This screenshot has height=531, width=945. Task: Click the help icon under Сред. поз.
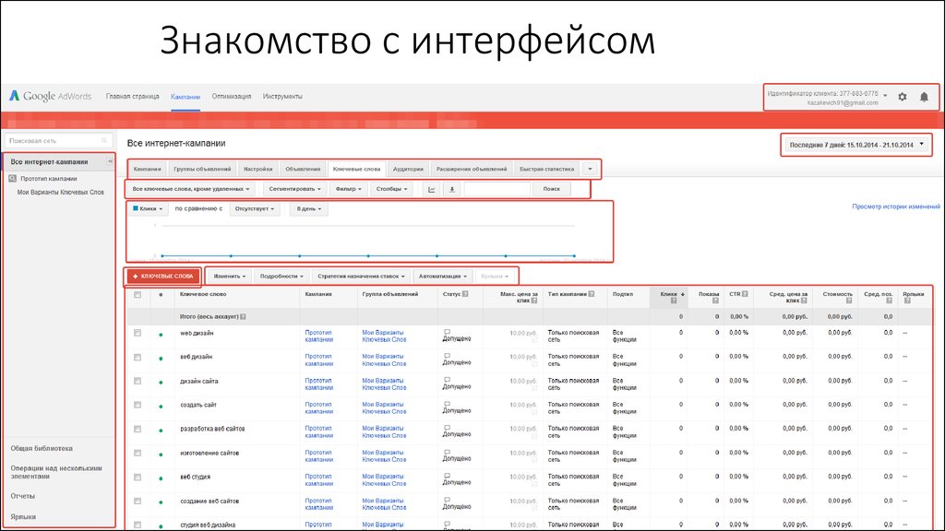[889, 301]
